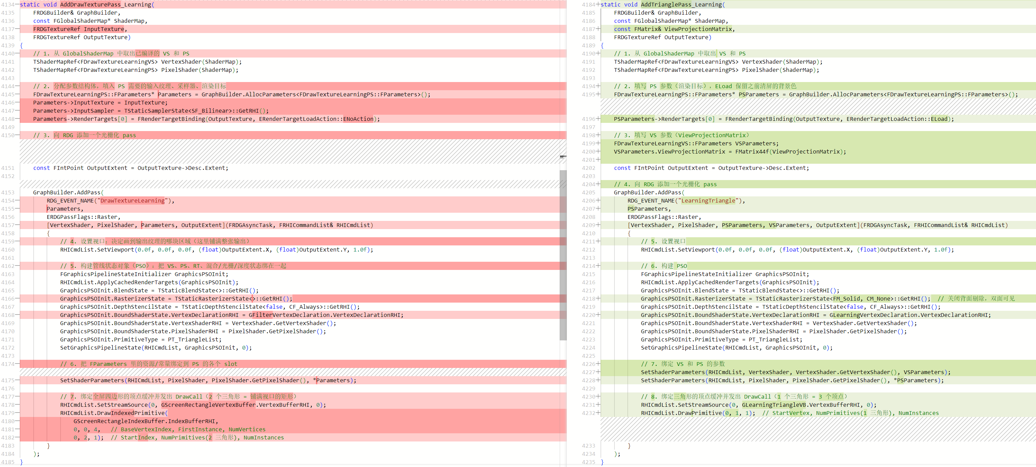Click the plus marker beside line 4199

(x=598, y=143)
